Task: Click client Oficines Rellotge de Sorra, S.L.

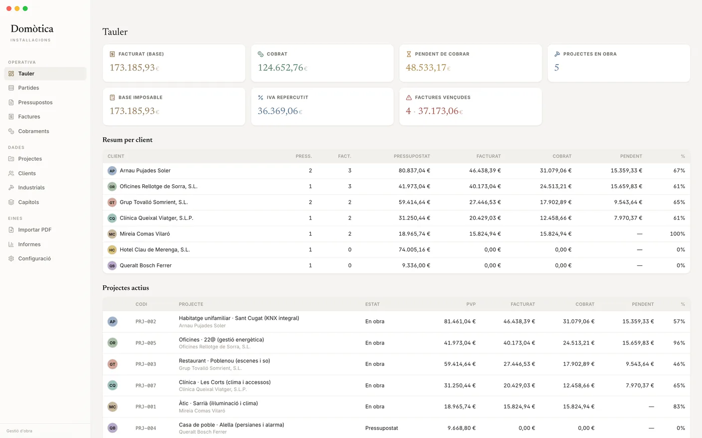Action: pos(158,186)
